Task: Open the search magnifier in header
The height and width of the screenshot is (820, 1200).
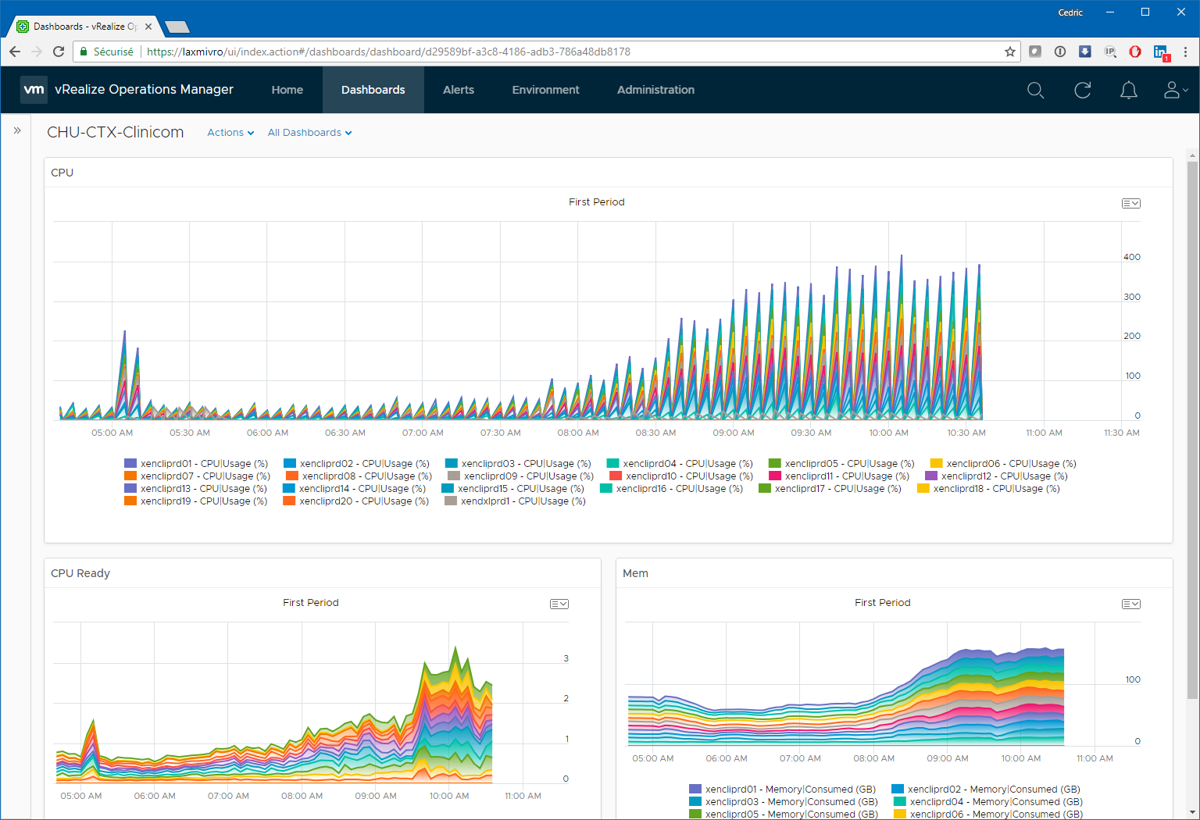Action: 1035,91
